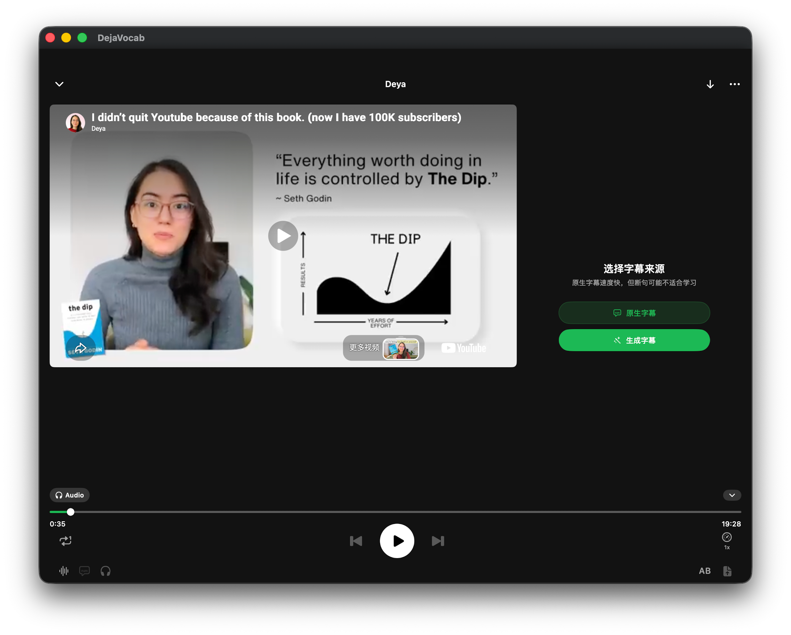Change the 1x playback speed

727,541
